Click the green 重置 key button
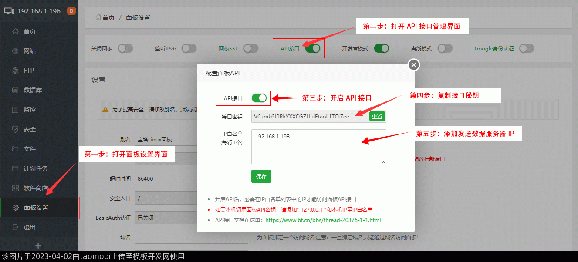This screenshot has width=578, height=262. (377, 116)
